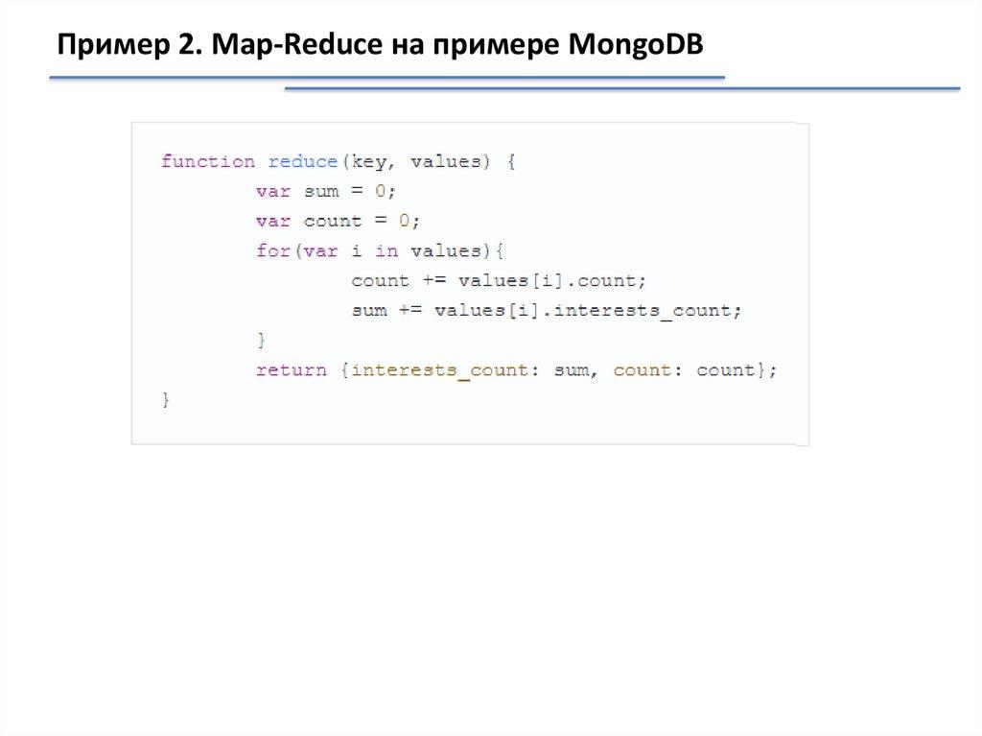The width and height of the screenshot is (982, 736).
Task: Click the key parameter in the function signature
Action: 367,161
